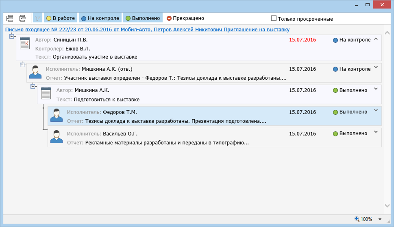Click the 'На контроле' status of Синицын's task

[x=352, y=40]
